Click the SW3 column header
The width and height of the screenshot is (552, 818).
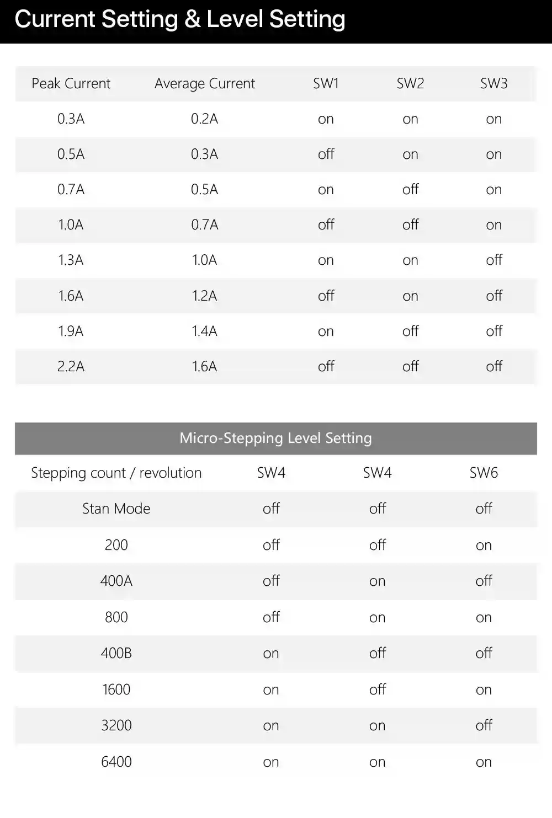(493, 83)
